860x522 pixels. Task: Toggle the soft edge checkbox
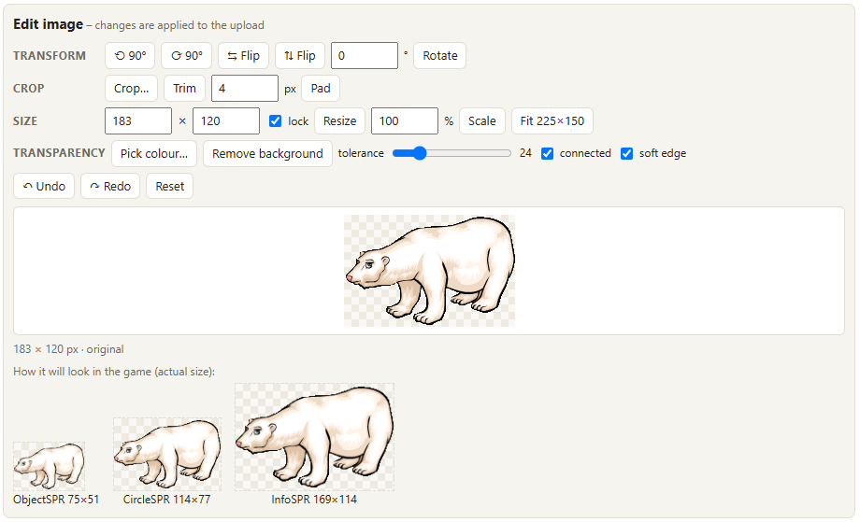point(626,154)
